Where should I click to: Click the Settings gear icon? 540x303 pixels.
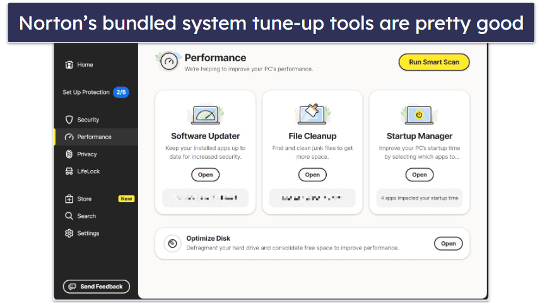tap(69, 233)
